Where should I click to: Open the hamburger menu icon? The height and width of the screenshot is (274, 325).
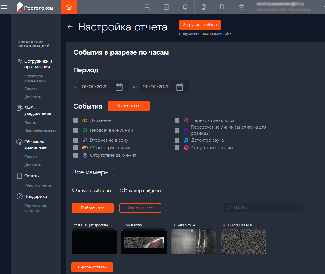coord(4,7)
